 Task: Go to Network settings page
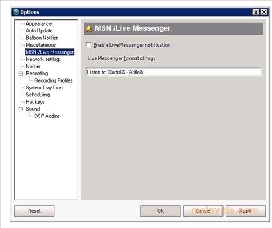pos(43,59)
